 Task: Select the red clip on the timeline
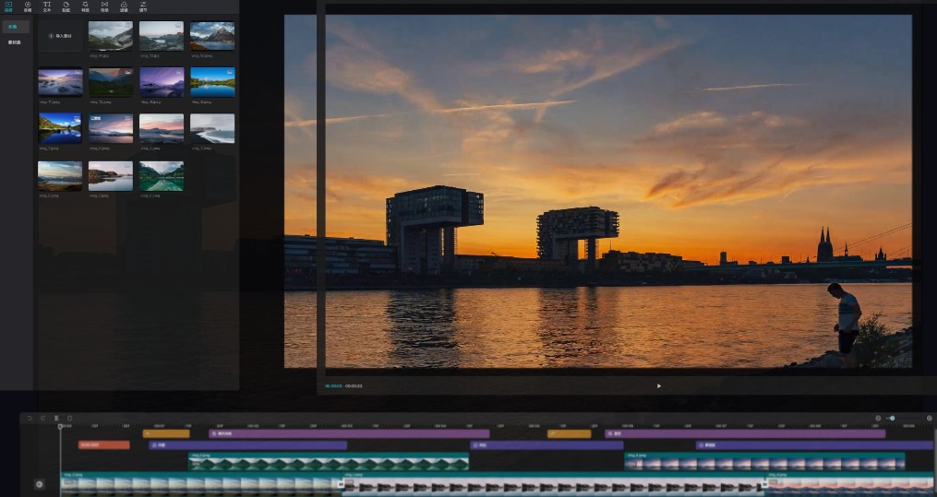(x=103, y=444)
